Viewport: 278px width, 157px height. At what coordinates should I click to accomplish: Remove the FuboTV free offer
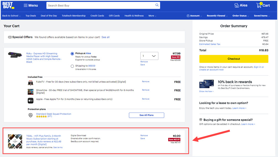pos(146,82)
